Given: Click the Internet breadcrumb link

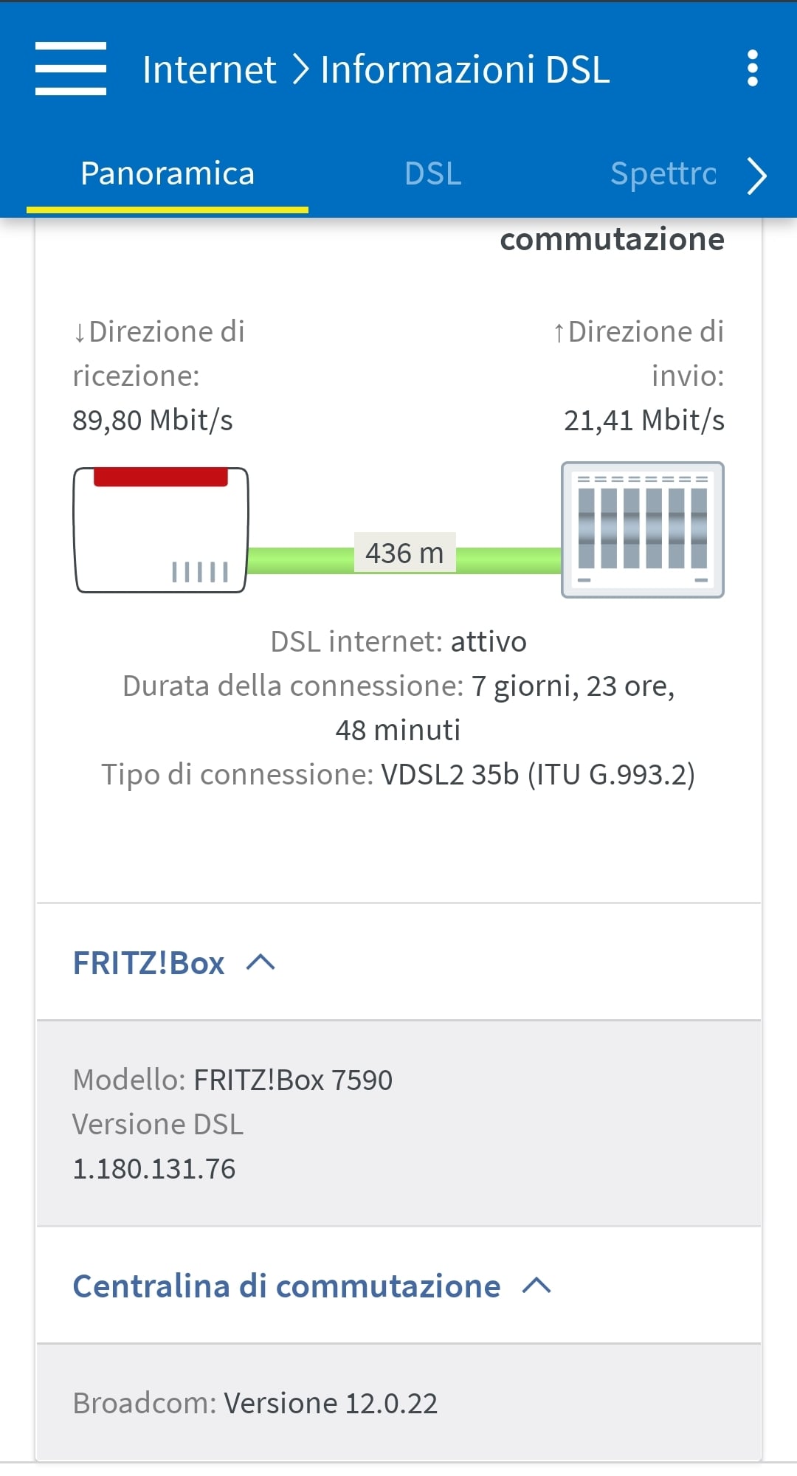Looking at the screenshot, I should tap(209, 70).
